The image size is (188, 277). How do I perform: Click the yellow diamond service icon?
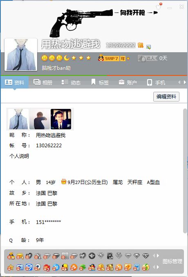click(20, 256)
